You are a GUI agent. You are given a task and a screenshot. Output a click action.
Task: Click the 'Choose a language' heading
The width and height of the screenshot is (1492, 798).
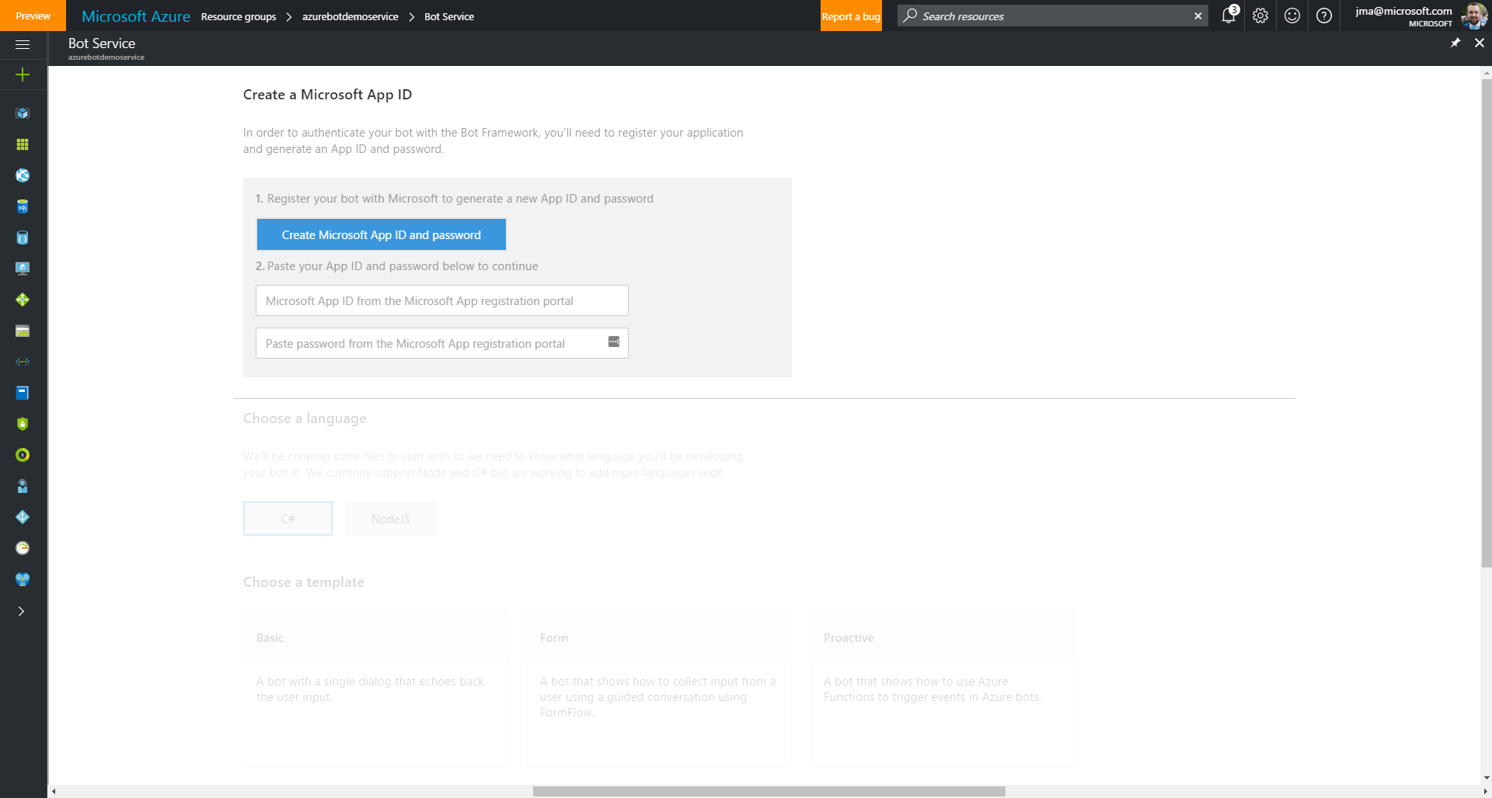pos(305,418)
